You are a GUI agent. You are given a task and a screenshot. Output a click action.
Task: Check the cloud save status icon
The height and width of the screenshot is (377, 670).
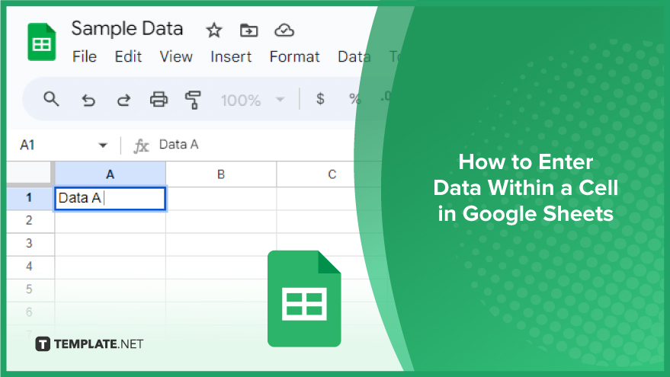coord(284,30)
